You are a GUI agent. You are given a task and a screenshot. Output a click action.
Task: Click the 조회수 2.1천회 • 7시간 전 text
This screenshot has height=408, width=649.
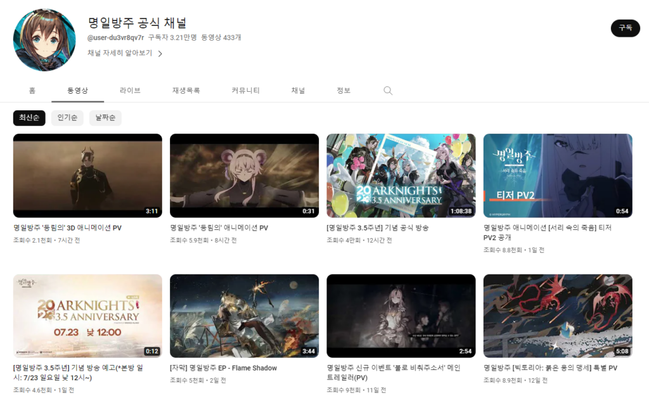47,240
